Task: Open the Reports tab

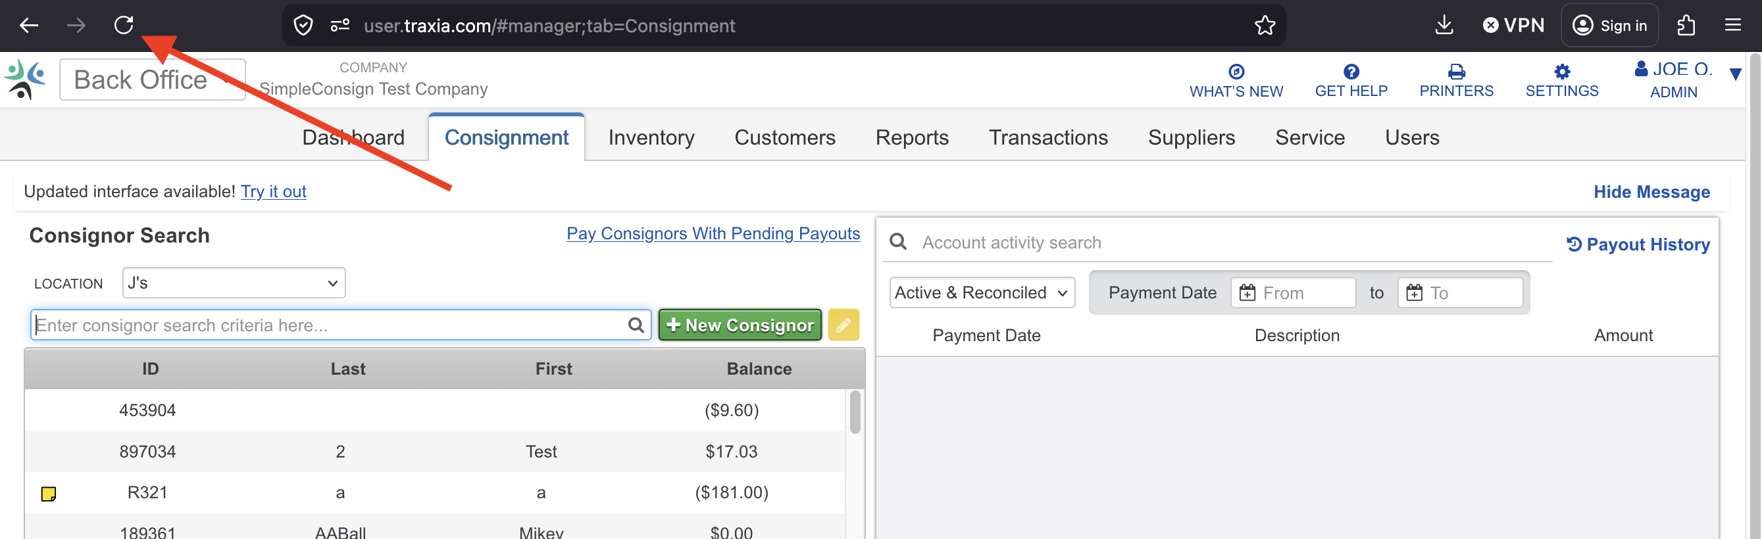Action: coord(911,137)
